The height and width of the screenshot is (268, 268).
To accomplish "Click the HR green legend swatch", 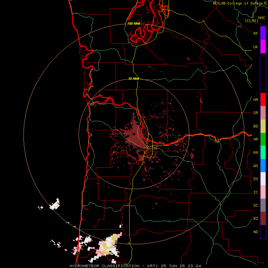I will coord(263,139).
